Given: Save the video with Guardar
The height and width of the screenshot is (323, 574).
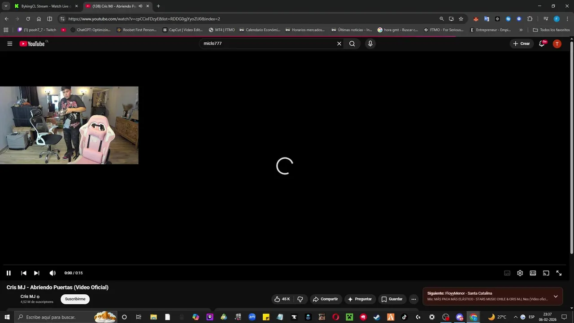Looking at the screenshot, I should [x=392, y=299].
